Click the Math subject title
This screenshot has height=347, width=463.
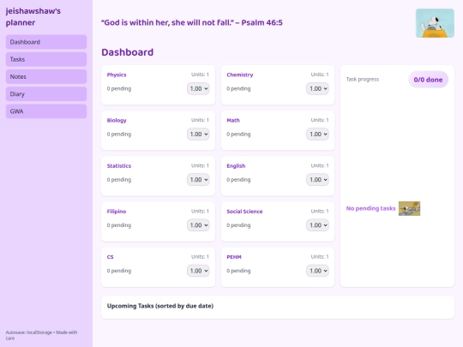pos(233,120)
